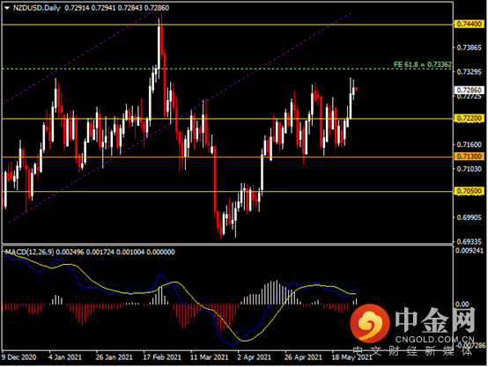This screenshot has height=367, width=488.
Task: Select the 4 Jan 2021 date marker
Action: [65, 357]
